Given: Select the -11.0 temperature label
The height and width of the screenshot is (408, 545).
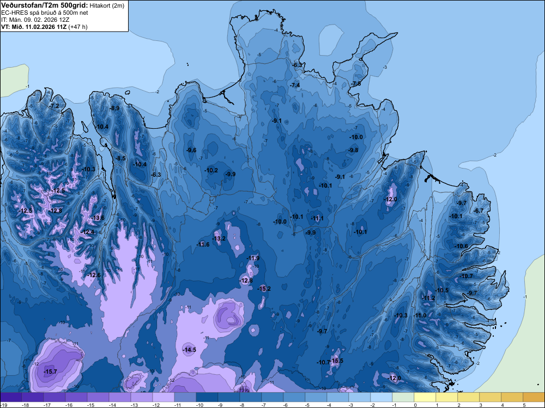Looking at the screenshot, I should 420,315.
